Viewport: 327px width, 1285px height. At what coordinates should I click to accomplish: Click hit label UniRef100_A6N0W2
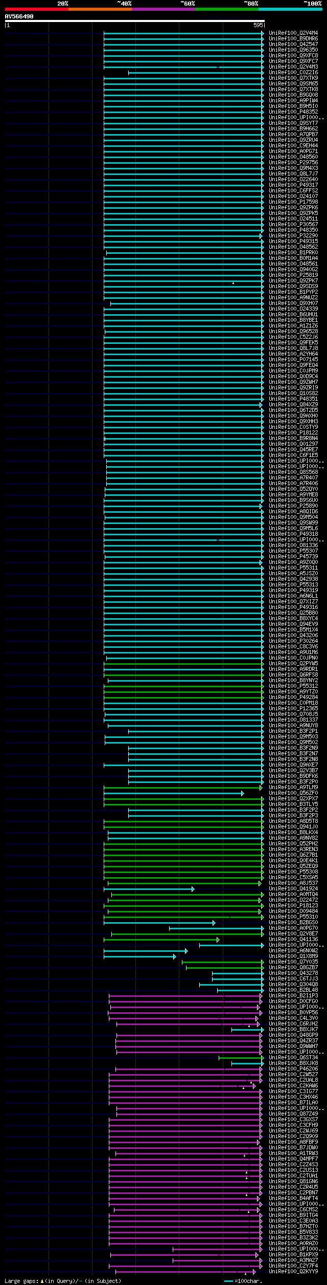(x=293, y=951)
